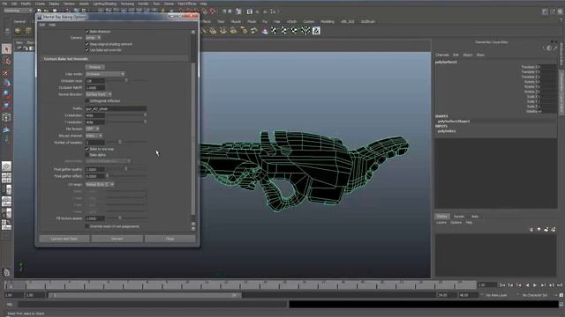
Task: Activate the Rotate tool
Action: coord(6,94)
